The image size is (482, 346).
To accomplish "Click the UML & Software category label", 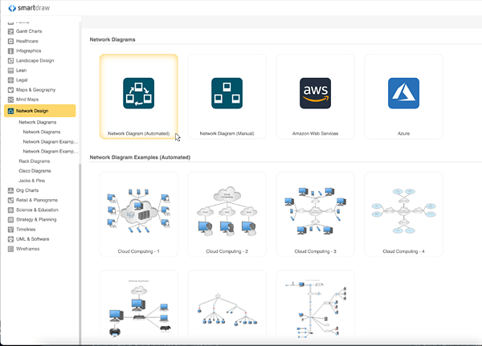I will 33,239.
